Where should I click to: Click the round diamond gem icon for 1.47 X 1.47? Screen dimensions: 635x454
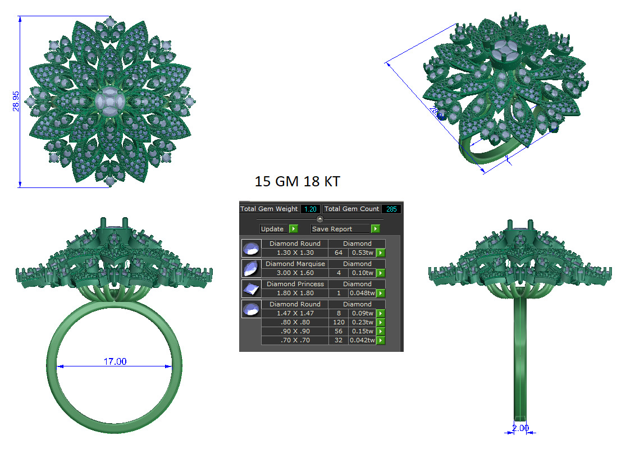coord(251,309)
